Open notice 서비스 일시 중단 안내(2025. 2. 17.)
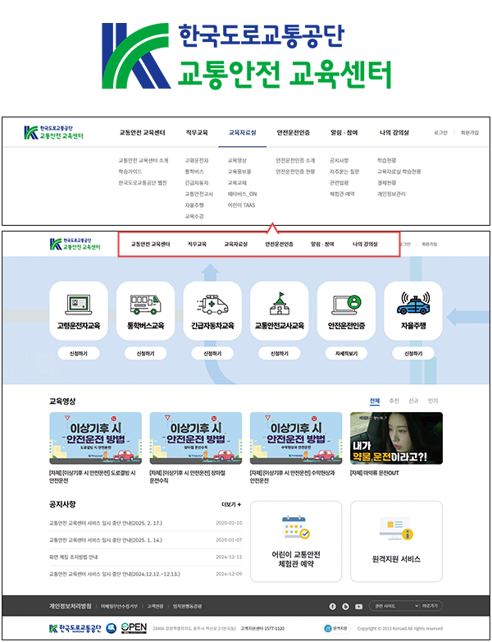Image resolution: width=492 pixels, height=642 pixels. [106, 523]
